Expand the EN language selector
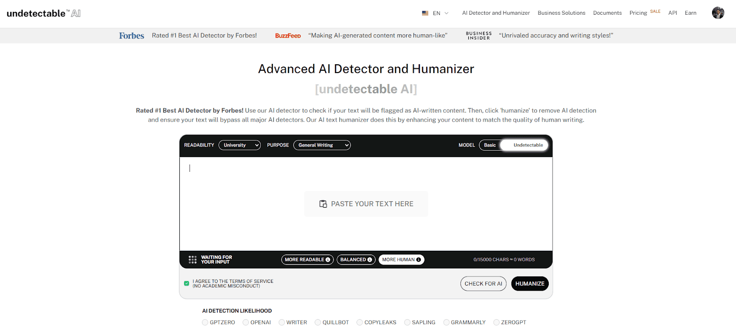736x332 pixels. click(441, 13)
